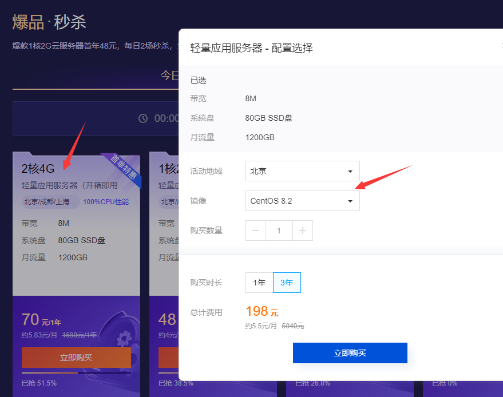Image resolution: width=503 pixels, height=397 pixels.
Task: Click the 100%CPU性能 tag
Action: [x=106, y=202]
